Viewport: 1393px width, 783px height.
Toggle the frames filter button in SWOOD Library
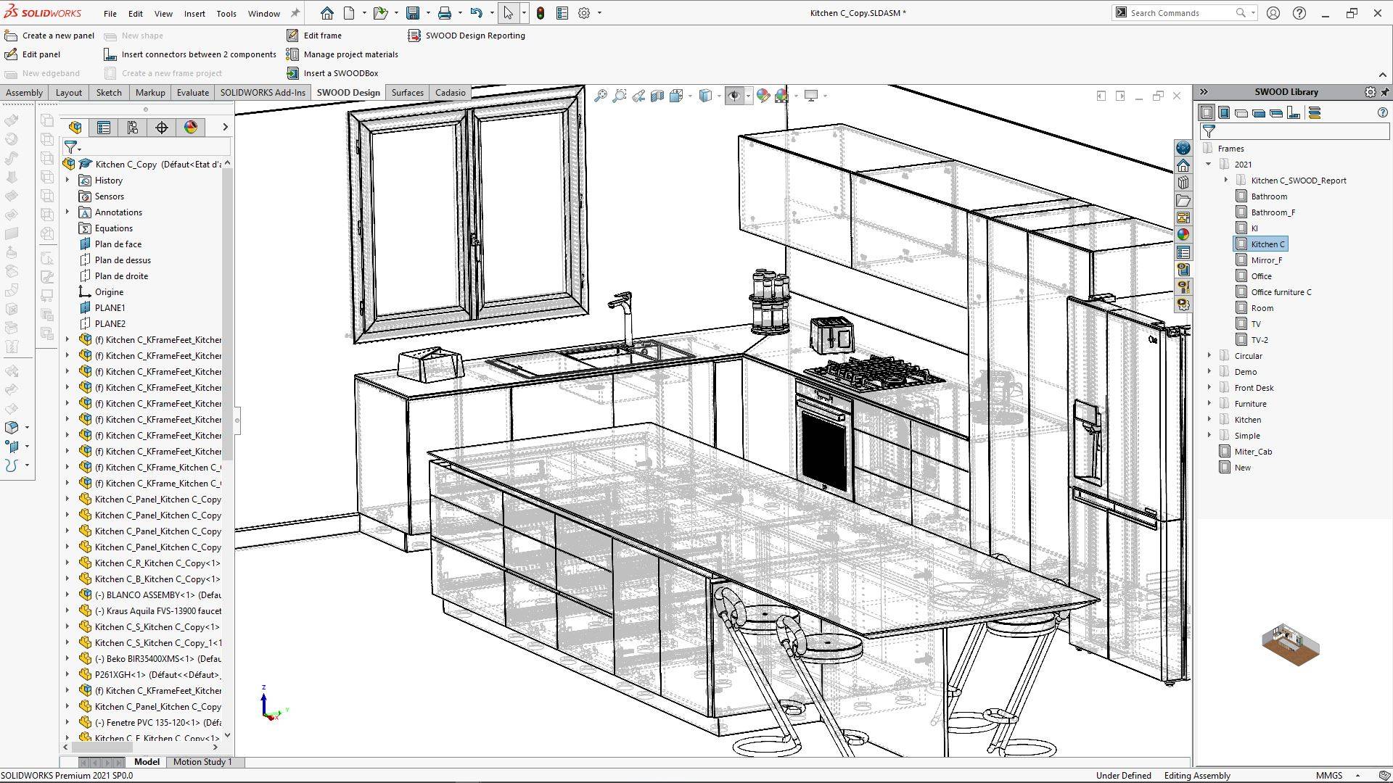(1207, 112)
